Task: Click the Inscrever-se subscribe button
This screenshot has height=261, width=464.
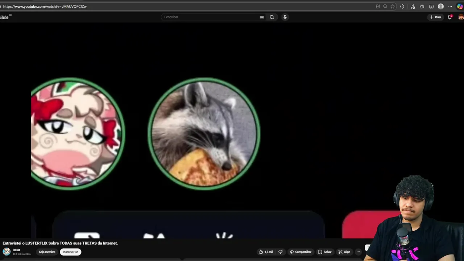Action: (x=71, y=252)
